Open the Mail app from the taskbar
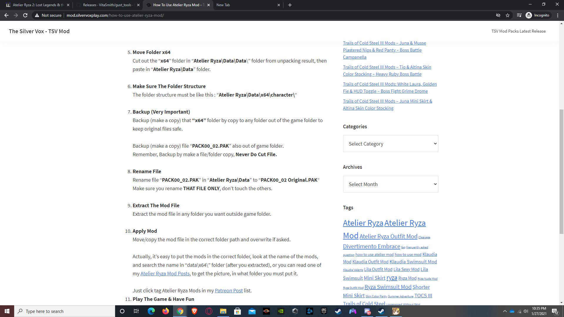The height and width of the screenshot is (317, 564). point(252,311)
